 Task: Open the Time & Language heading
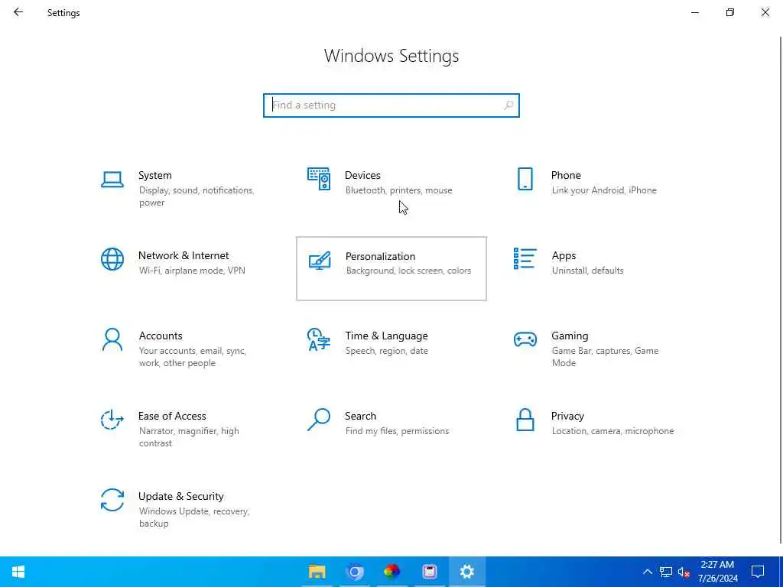pos(386,336)
